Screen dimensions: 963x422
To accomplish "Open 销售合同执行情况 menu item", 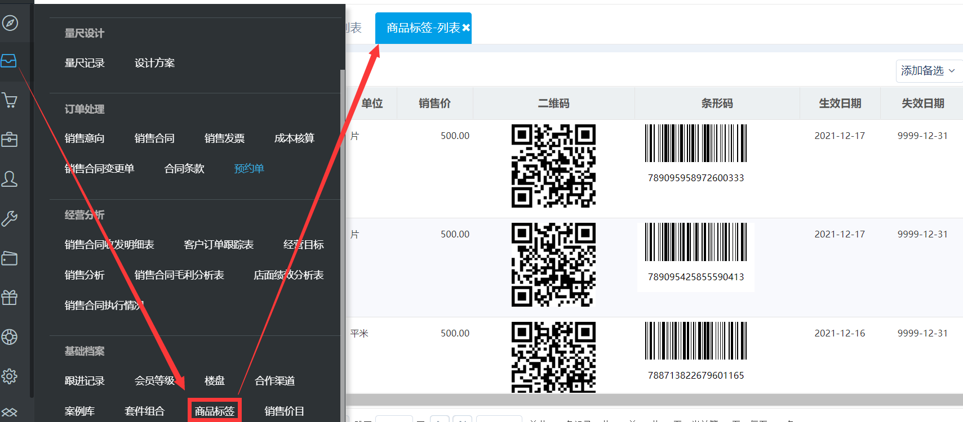I will click(x=104, y=306).
